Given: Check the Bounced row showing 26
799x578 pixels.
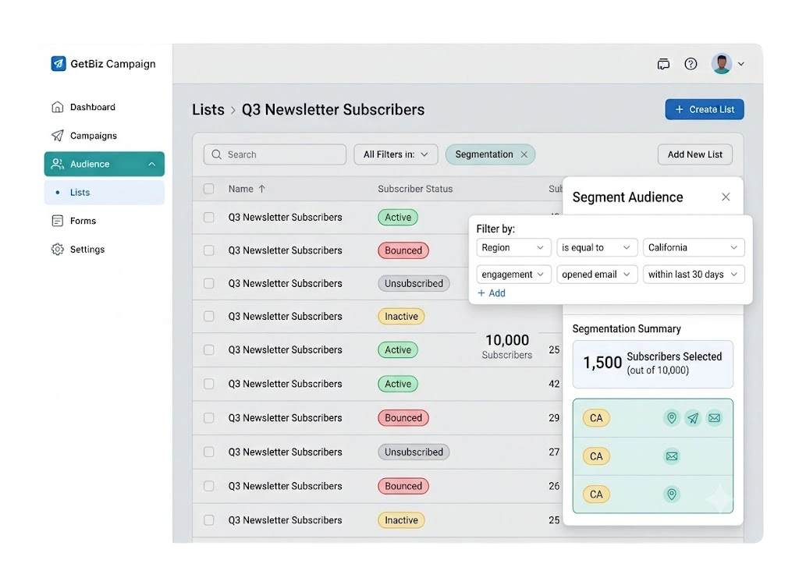Looking at the screenshot, I should point(209,486).
